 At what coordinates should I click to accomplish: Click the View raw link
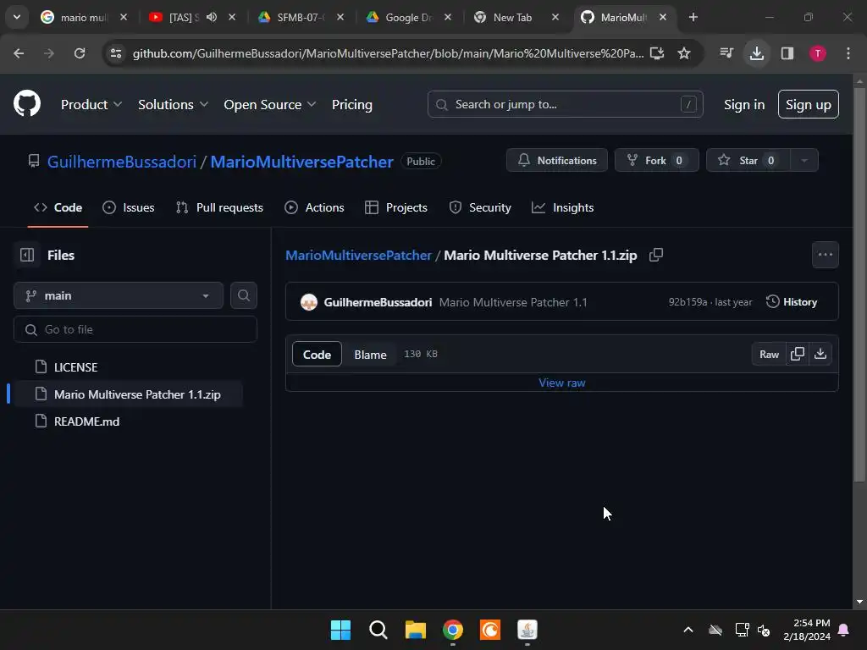(562, 383)
